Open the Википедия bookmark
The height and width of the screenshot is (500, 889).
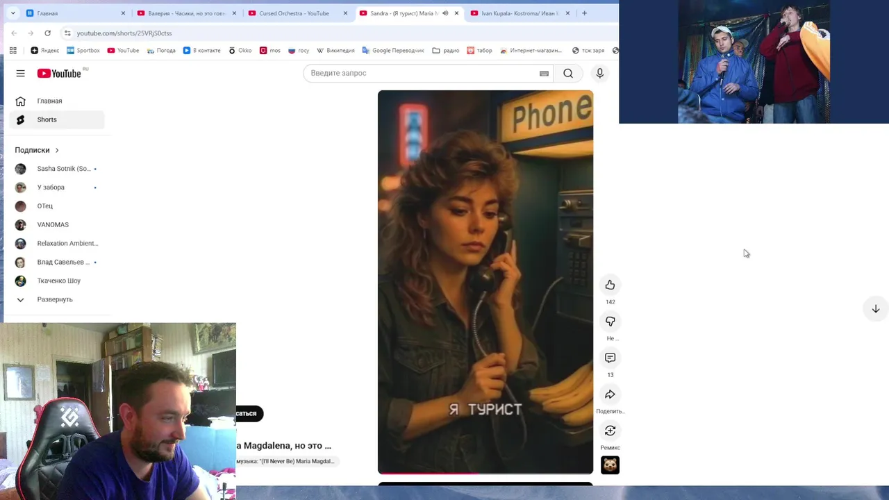(x=335, y=50)
